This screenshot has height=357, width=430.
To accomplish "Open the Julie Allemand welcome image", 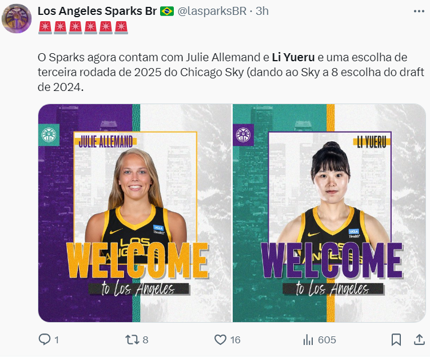I will 135,213.
